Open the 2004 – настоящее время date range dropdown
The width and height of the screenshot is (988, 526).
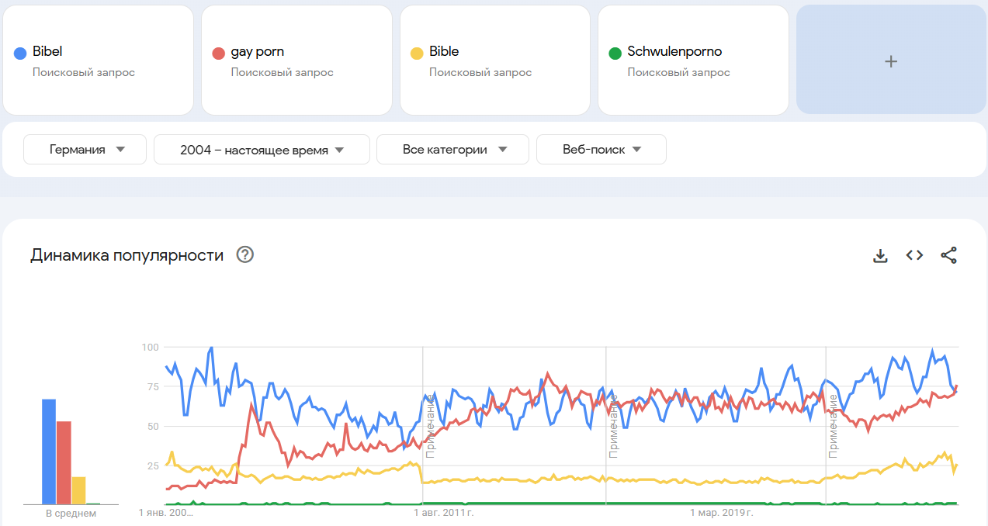[x=262, y=150]
